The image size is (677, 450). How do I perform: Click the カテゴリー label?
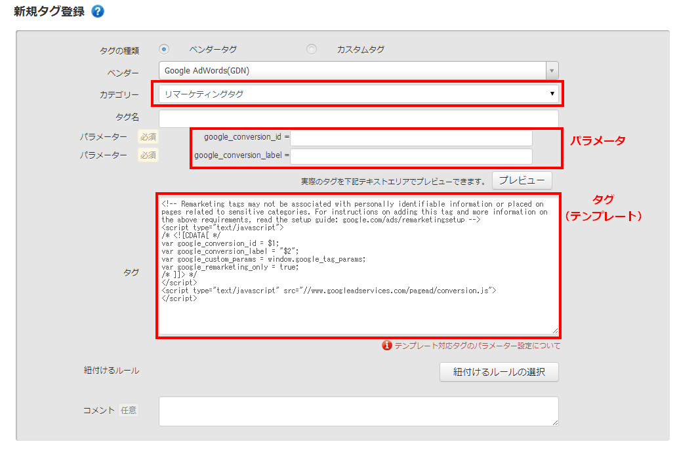point(119,94)
